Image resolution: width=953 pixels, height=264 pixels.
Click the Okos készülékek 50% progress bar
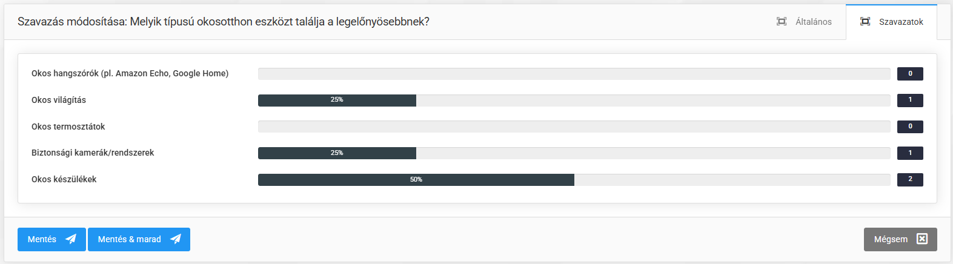(x=416, y=180)
